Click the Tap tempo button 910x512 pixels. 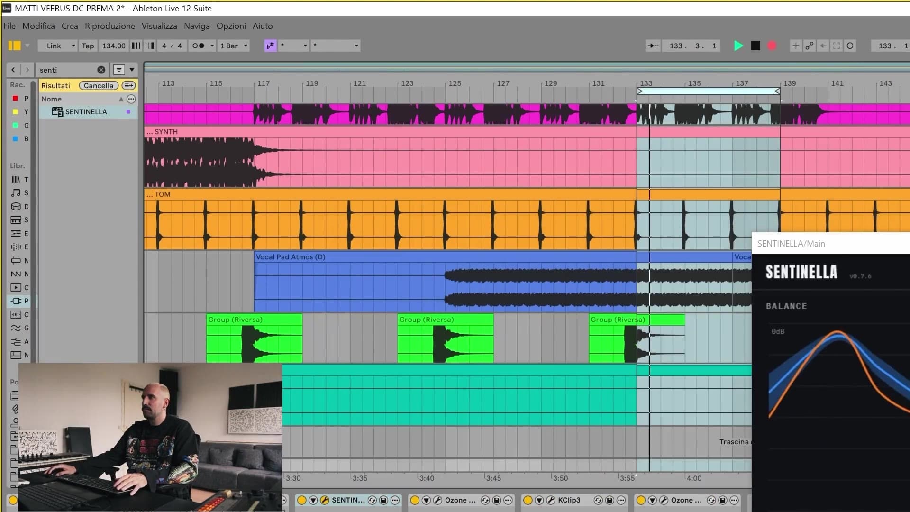click(88, 46)
